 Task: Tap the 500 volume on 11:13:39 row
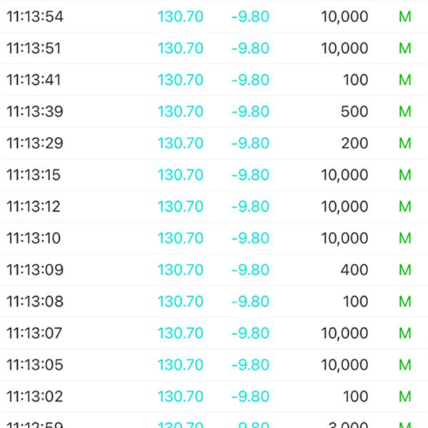pyautogui.click(x=355, y=112)
